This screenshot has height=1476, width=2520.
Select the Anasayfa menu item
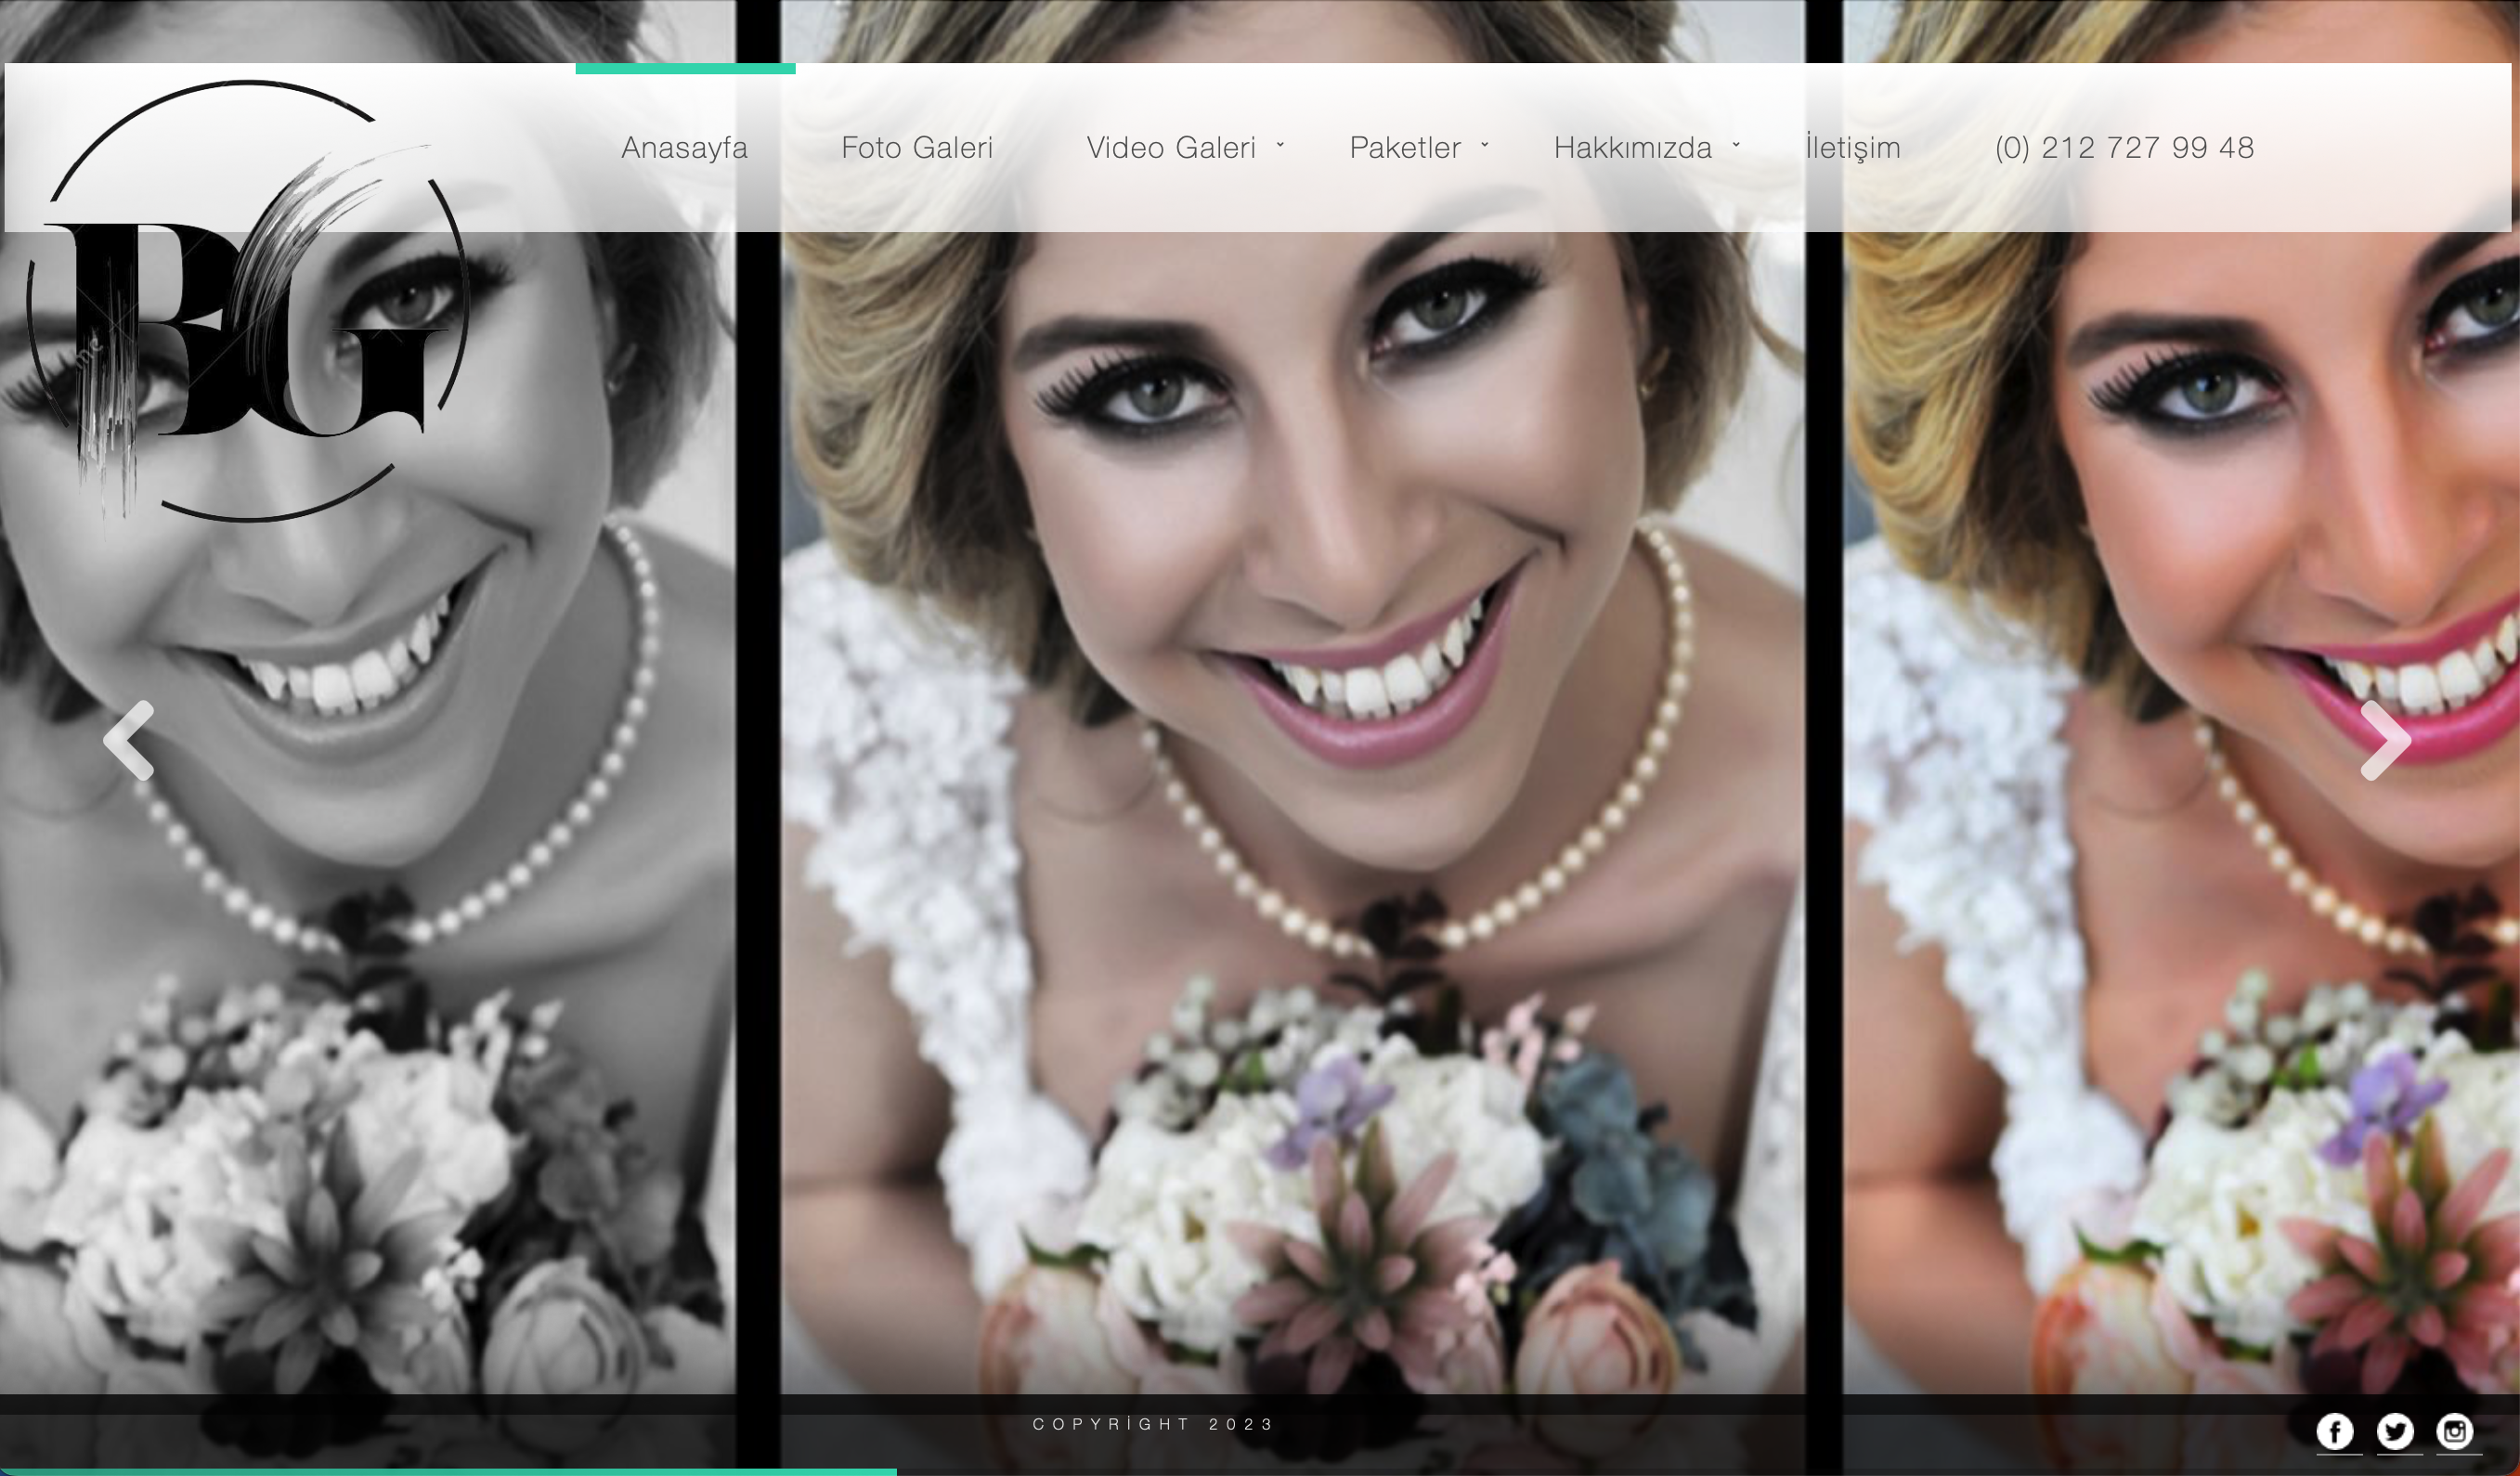pos(684,148)
